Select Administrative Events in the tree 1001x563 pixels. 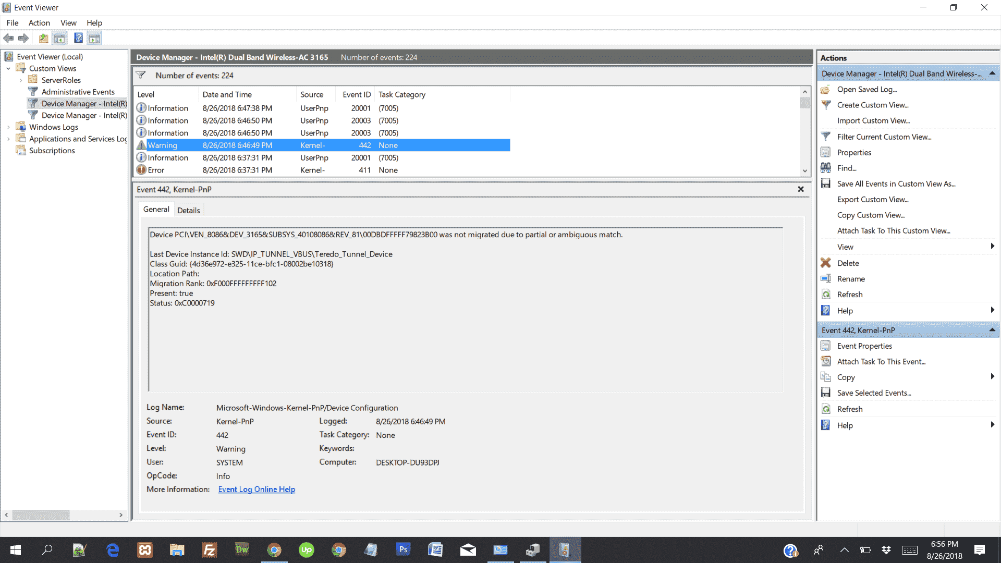(78, 92)
